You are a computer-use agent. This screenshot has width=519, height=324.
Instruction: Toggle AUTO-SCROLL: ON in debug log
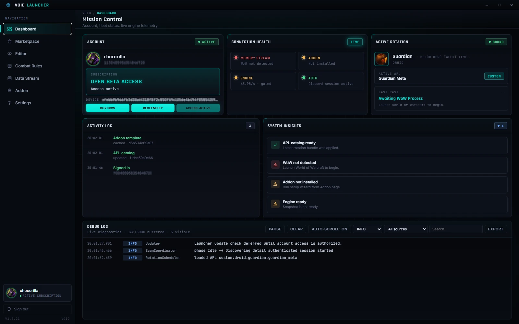click(330, 229)
